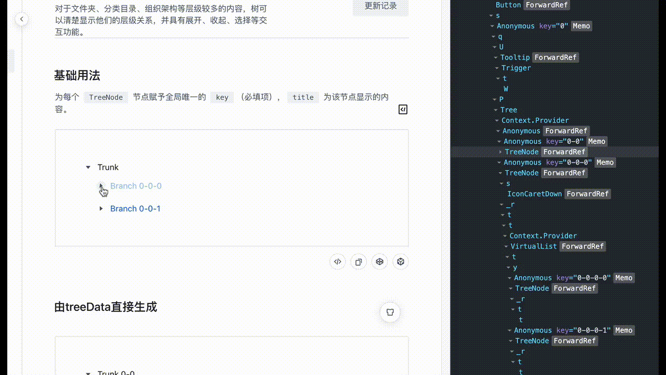666x375 pixels.
Task: Collapse the Trunk tree node
Action: [88, 167]
